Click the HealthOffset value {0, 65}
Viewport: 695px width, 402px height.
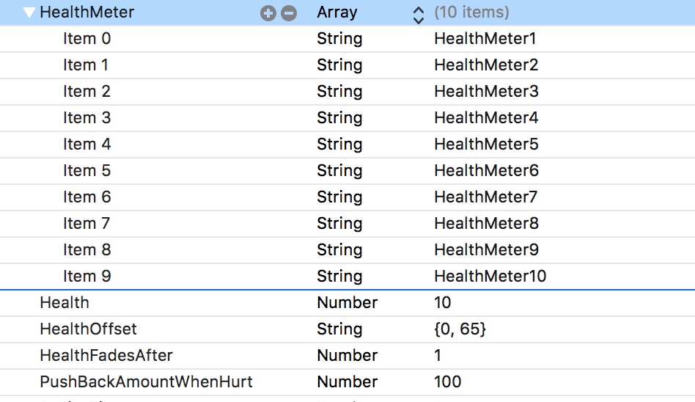[460, 329]
